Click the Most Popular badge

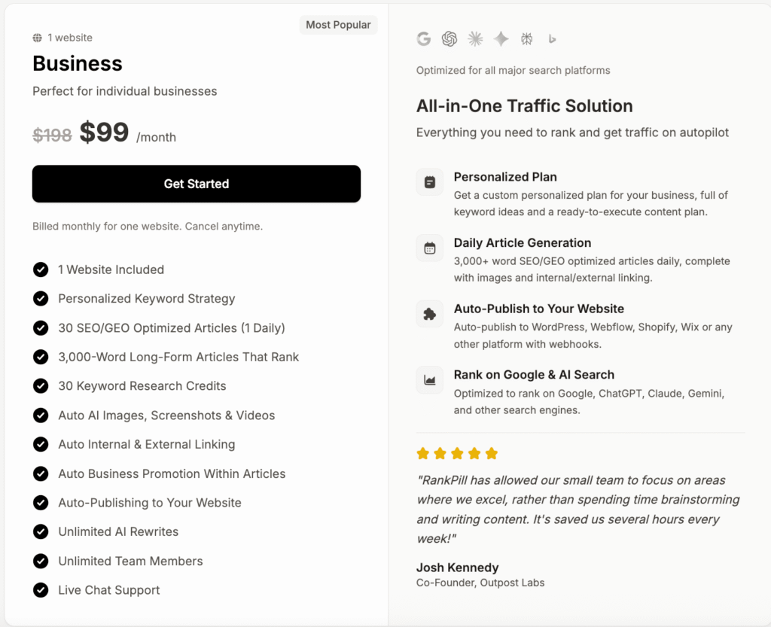(x=338, y=25)
